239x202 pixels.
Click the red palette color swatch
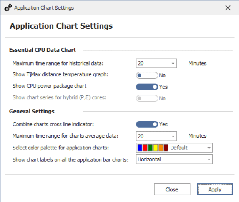145,148
